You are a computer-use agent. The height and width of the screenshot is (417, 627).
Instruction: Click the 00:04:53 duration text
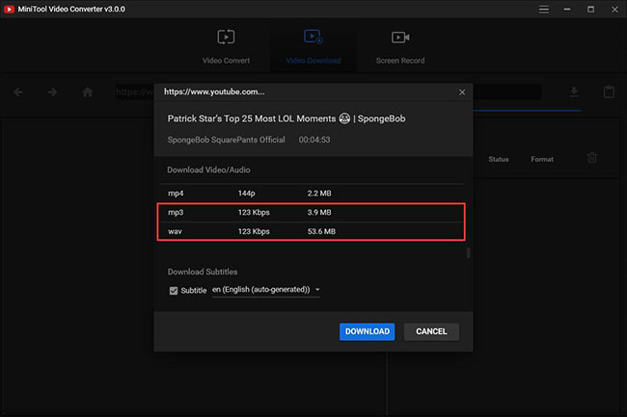point(314,140)
